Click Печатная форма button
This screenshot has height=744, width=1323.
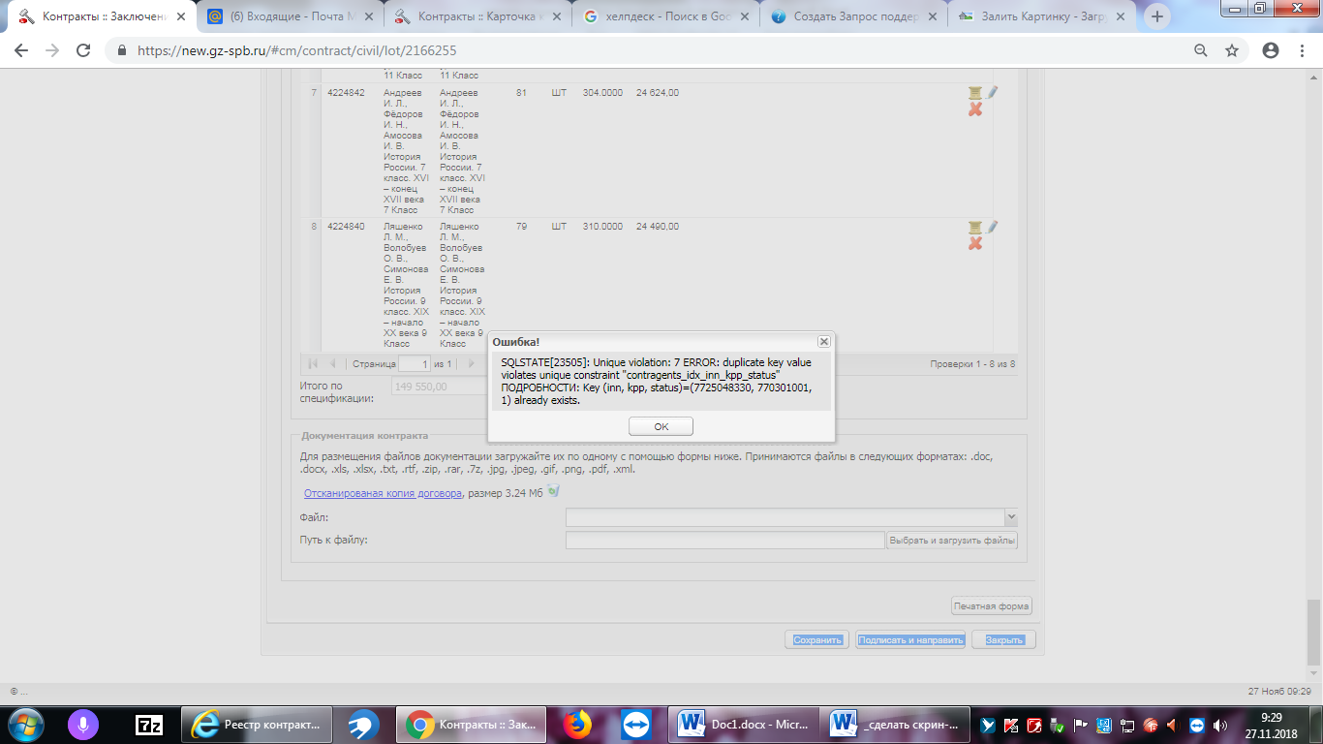[992, 606]
